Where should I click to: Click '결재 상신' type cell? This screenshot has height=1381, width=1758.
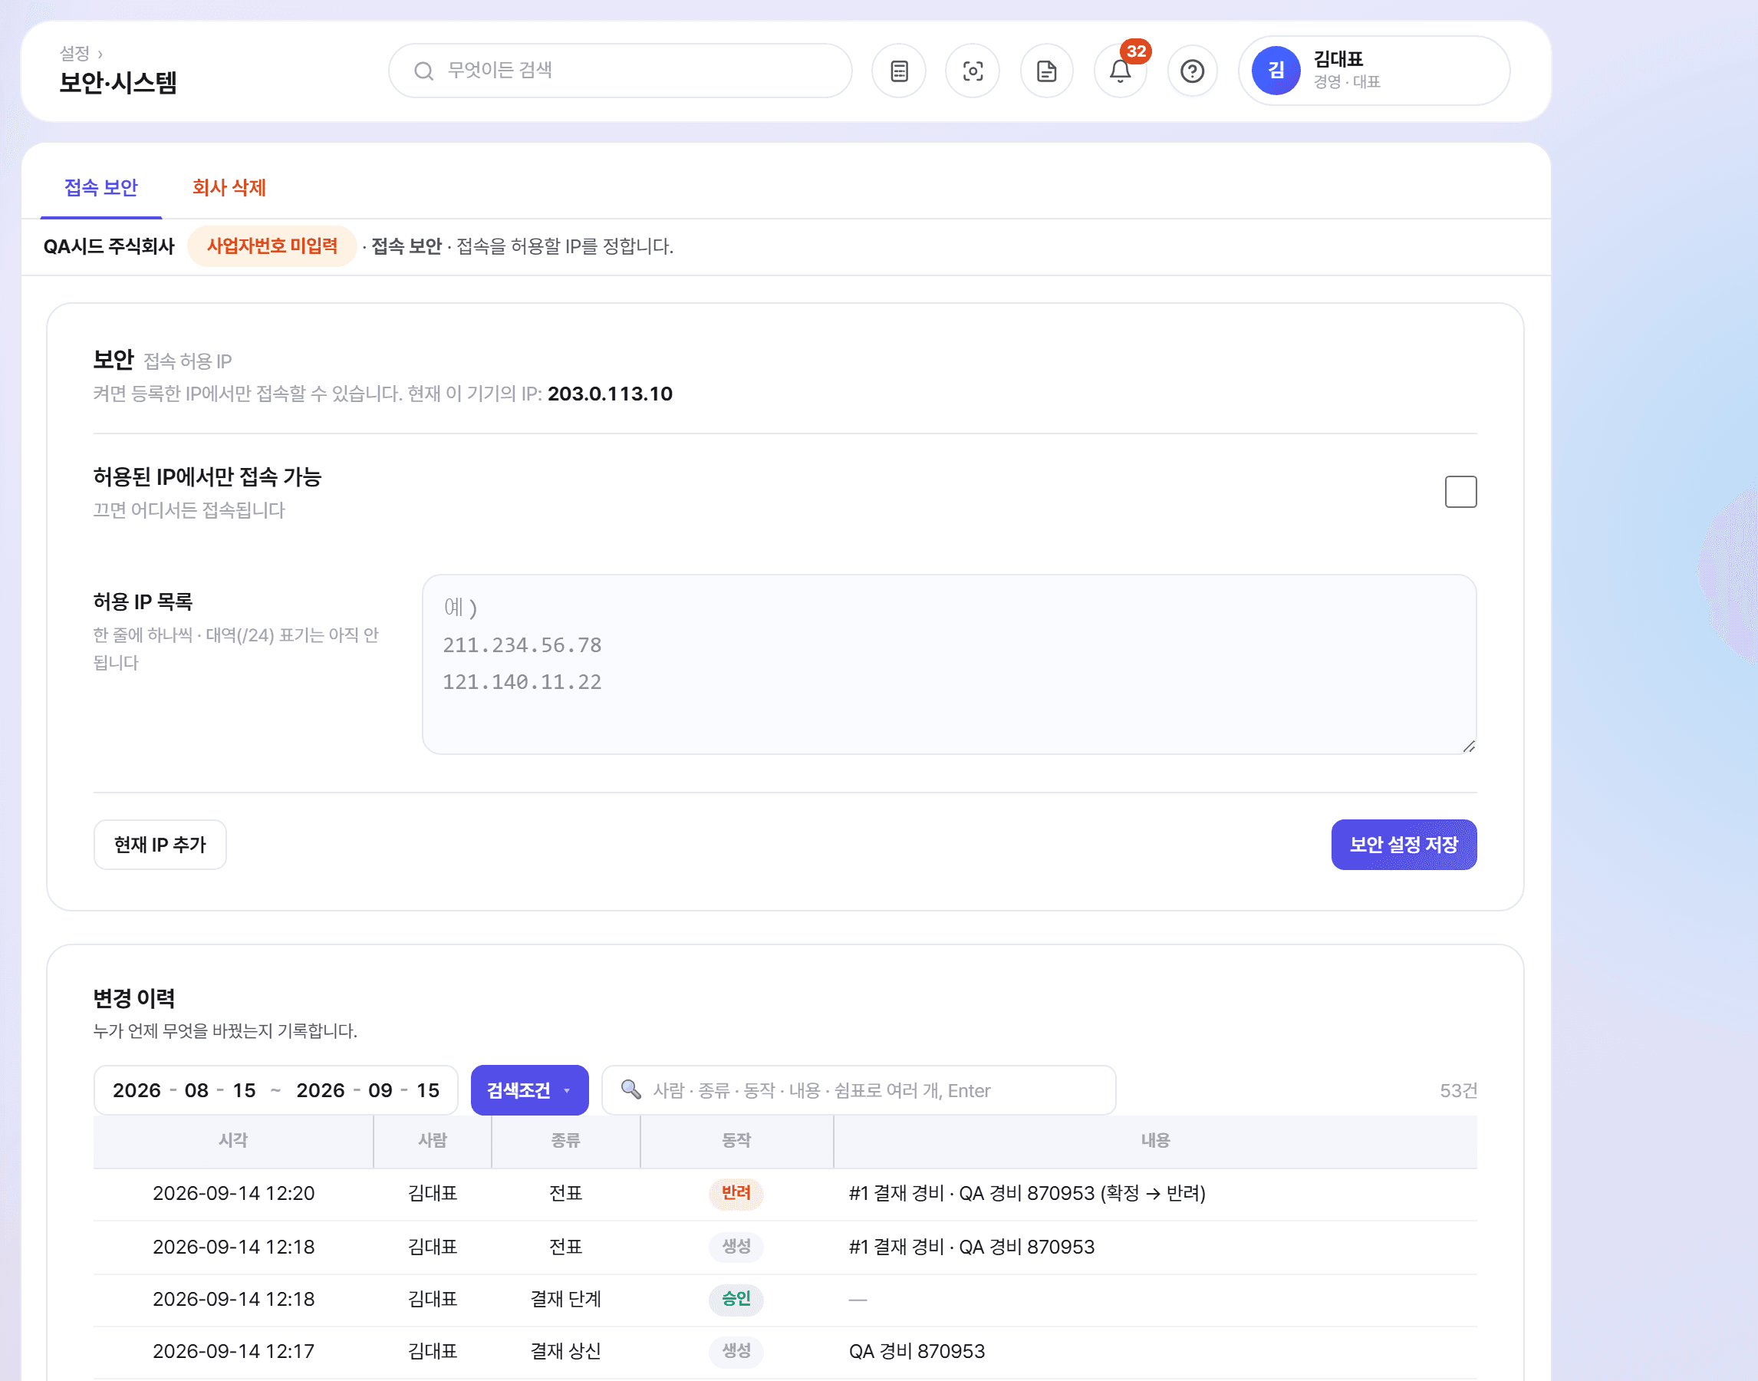click(x=565, y=1350)
